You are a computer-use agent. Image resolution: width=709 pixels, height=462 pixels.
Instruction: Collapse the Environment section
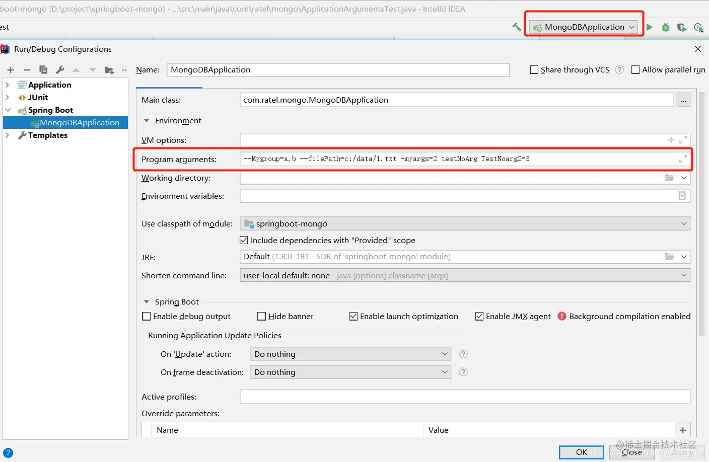tap(147, 120)
